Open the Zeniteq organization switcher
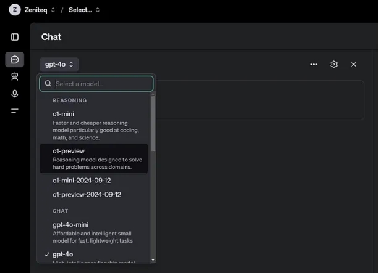The image size is (379, 273). 40,10
